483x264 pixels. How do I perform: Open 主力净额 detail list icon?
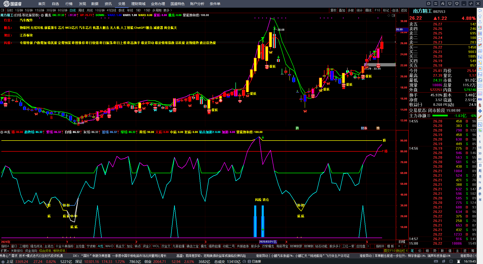(429, 116)
